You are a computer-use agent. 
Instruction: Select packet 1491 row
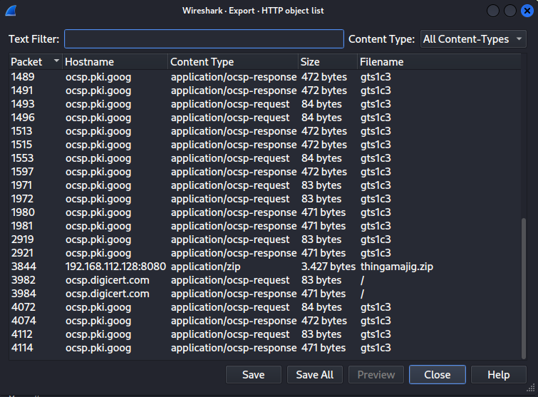click(x=265, y=91)
